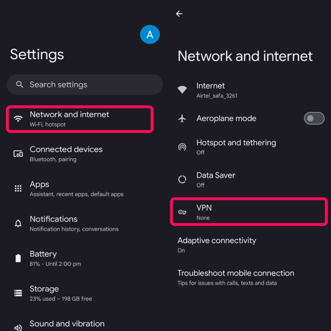This screenshot has height=331, width=331.
Task: Click inside the Search settings field
Action: 84,85
